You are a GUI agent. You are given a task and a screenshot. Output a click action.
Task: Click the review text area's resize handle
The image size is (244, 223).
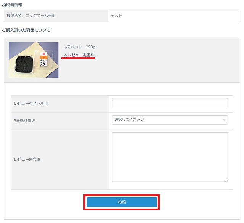click(226, 180)
